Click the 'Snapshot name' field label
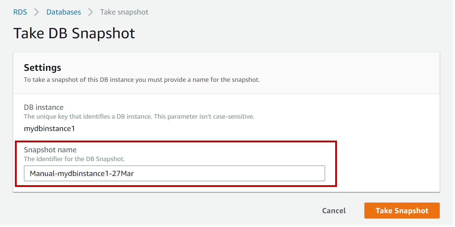Screen dimensions: 455x227 [50, 150]
